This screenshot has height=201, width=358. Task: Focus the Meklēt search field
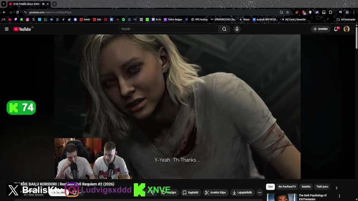168,29
